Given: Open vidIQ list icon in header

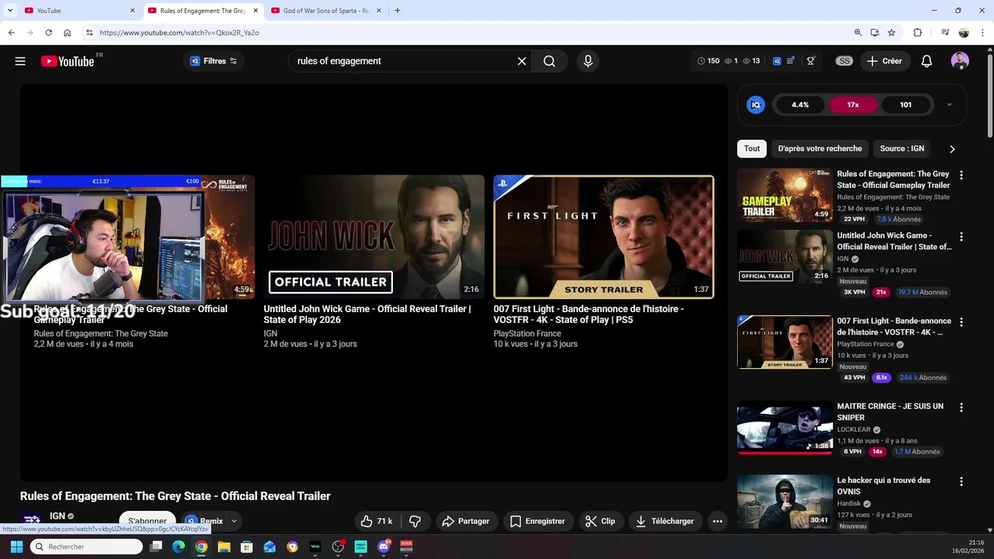Looking at the screenshot, I should [x=791, y=61].
